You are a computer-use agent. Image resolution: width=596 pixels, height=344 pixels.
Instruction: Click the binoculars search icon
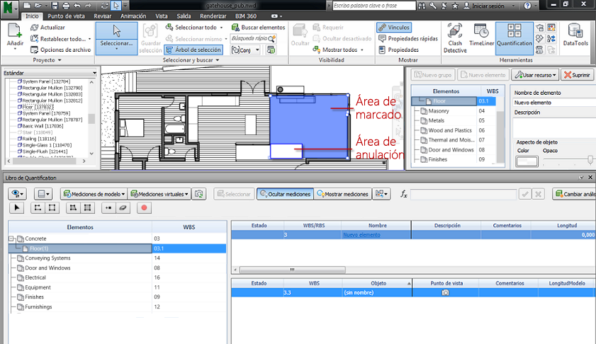click(422, 6)
